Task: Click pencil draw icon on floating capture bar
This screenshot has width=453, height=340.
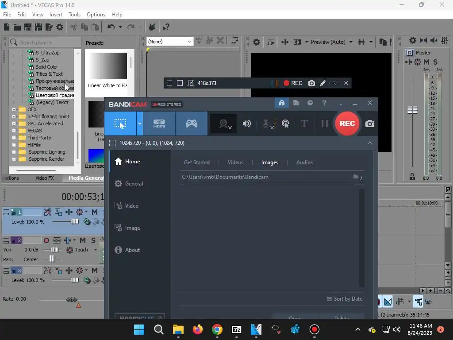Action: (323, 83)
